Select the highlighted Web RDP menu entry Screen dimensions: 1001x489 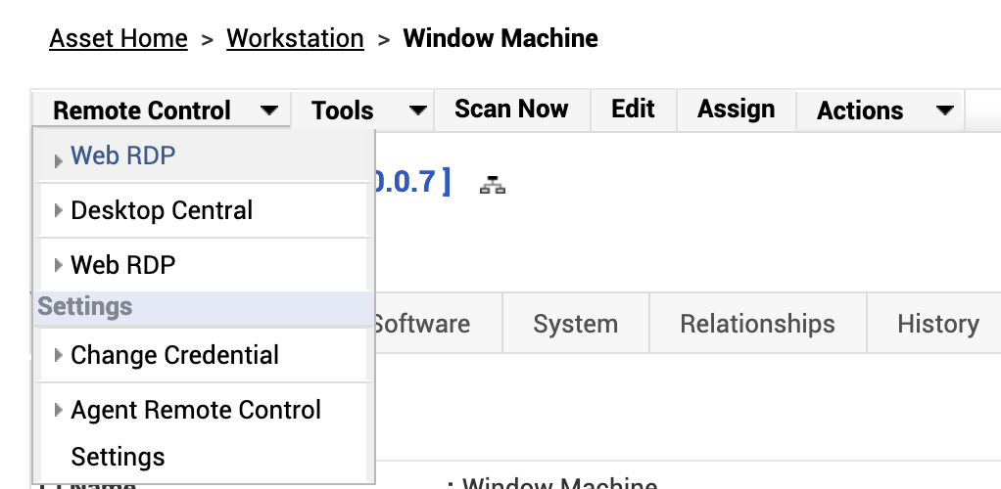[123, 156]
